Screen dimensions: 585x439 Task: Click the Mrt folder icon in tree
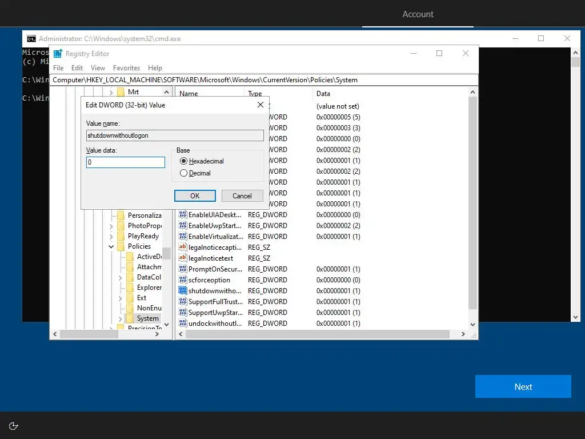[x=121, y=92]
